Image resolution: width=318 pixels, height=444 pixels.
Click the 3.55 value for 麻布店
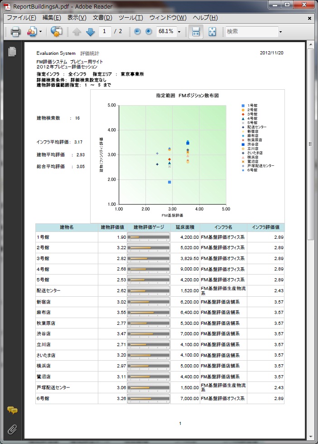pyautogui.click(x=121, y=312)
